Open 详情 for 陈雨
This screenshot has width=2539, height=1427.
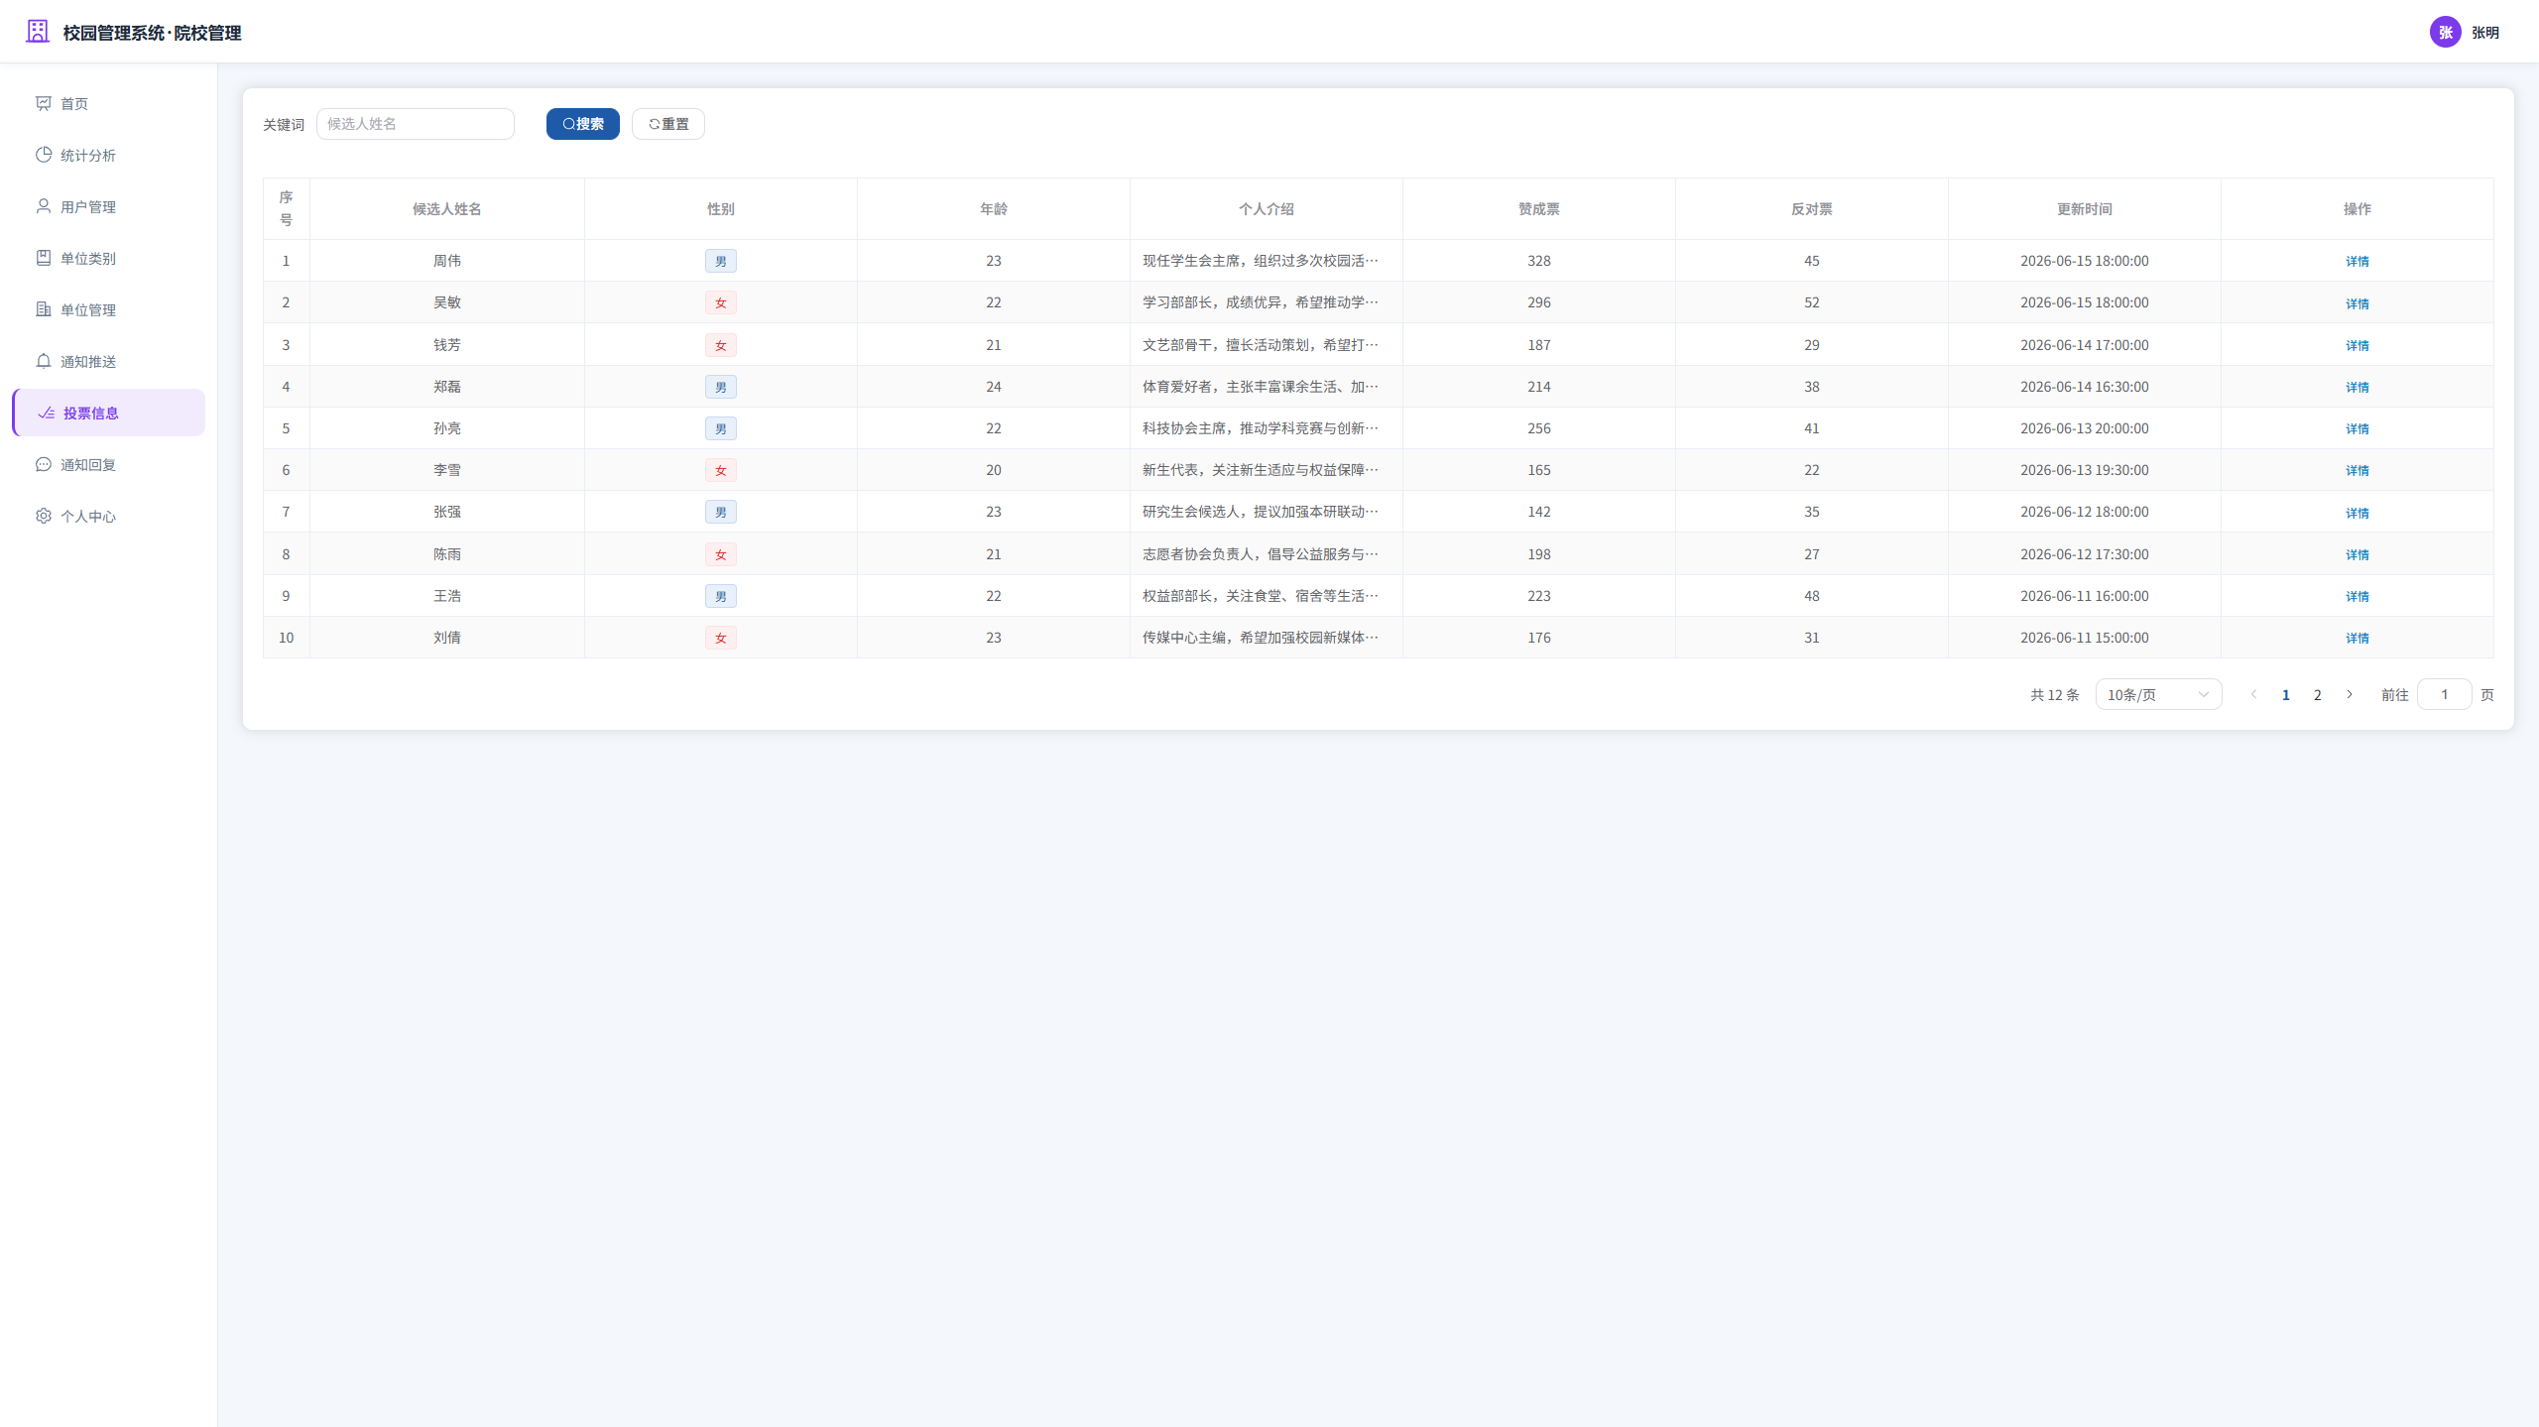tap(2358, 554)
